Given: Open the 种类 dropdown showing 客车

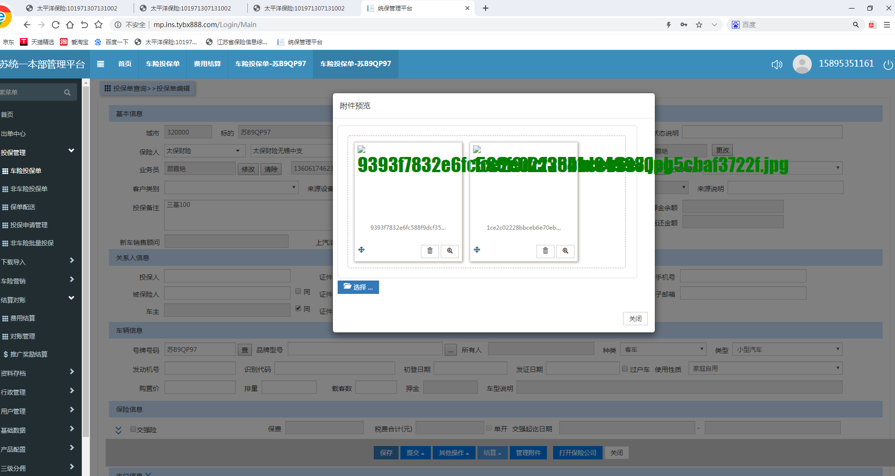Looking at the screenshot, I should pyautogui.click(x=663, y=350).
